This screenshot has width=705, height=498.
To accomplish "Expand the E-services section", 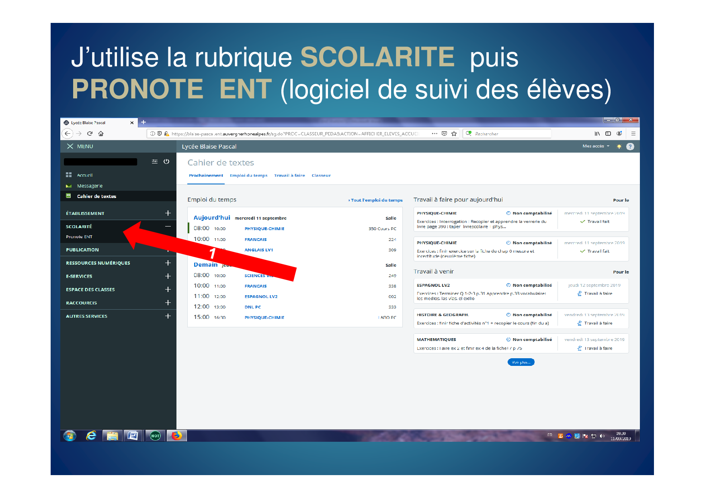I will [168, 276].
